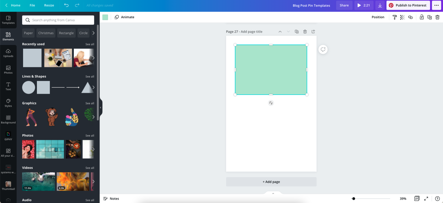Image resolution: width=443 pixels, height=203 pixels.
Task: Click the green rectangle color swatch
Action: 105,17
